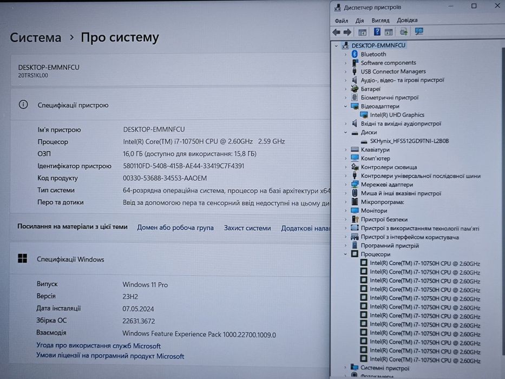Click the Процесори category icon
The height and width of the screenshot is (379, 505).
pyautogui.click(x=355, y=254)
